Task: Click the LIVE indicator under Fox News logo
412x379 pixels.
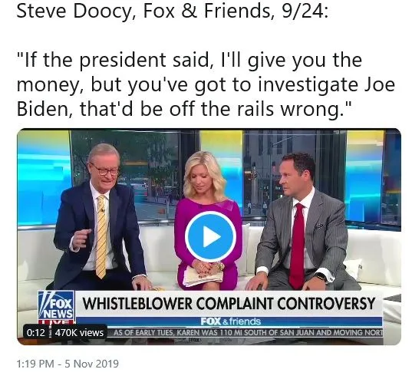Action: point(56,321)
